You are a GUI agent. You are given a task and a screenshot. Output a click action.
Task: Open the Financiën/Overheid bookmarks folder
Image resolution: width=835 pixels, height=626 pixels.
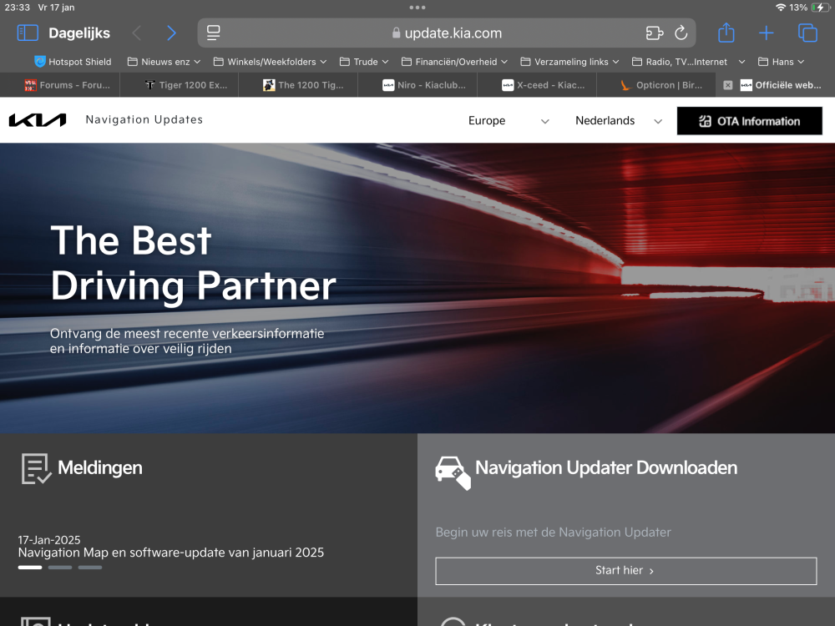(454, 62)
